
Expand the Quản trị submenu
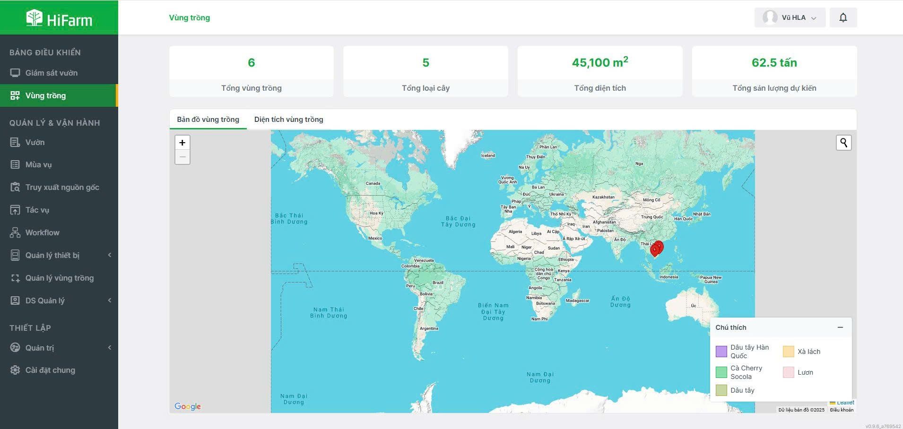pos(109,348)
